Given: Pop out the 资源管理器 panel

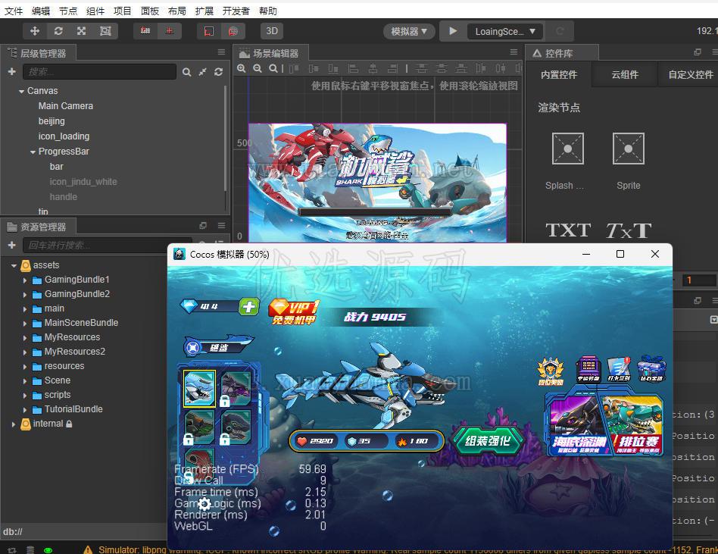Looking at the screenshot, I should pyautogui.click(x=203, y=225).
